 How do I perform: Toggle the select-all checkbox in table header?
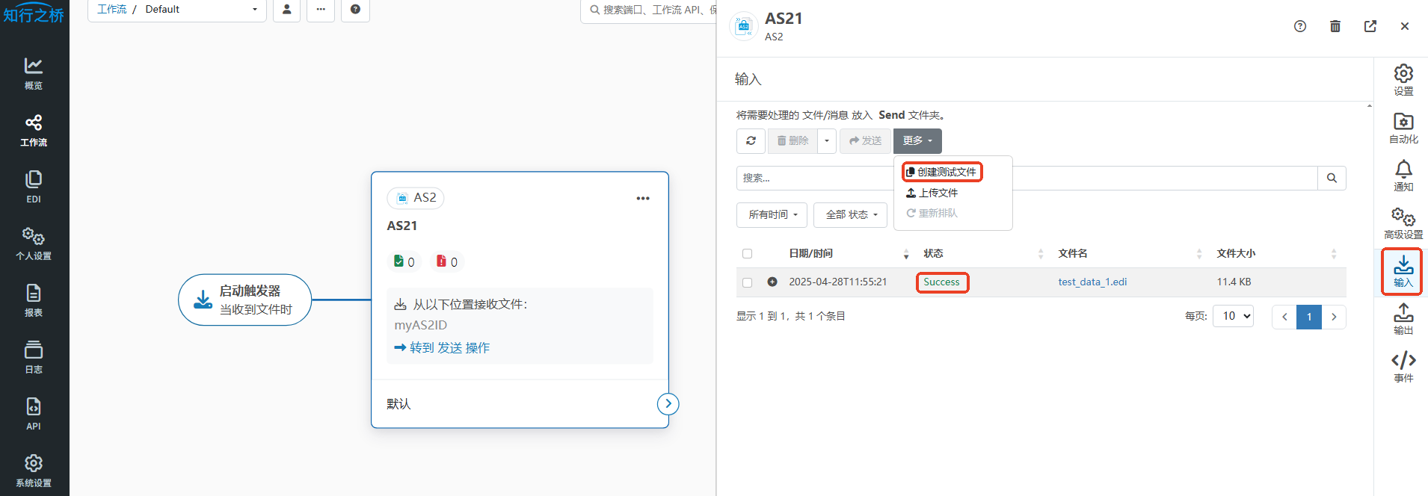(747, 254)
